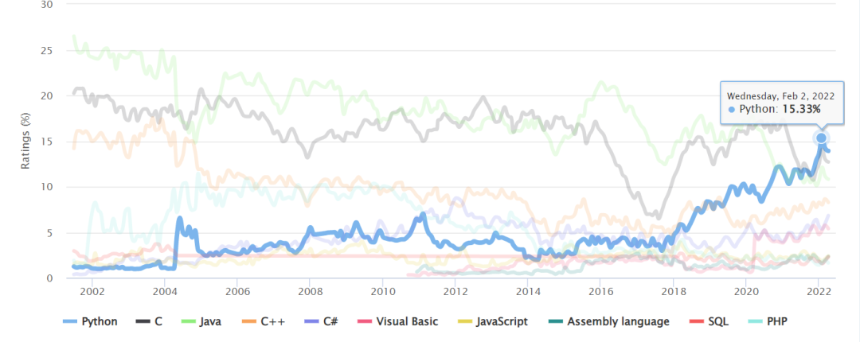Click the 2022 x-axis year label
The width and height of the screenshot is (860, 342).
pyautogui.click(x=819, y=292)
